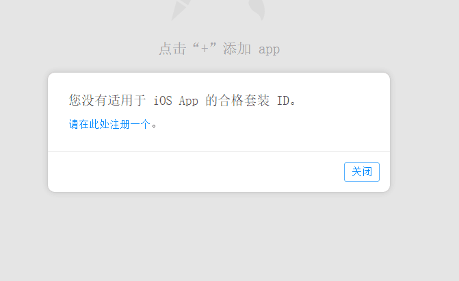Viewport: 459px width, 281px height.
Task: Click the "ID" word ending the dialog message
Action: tap(283, 101)
